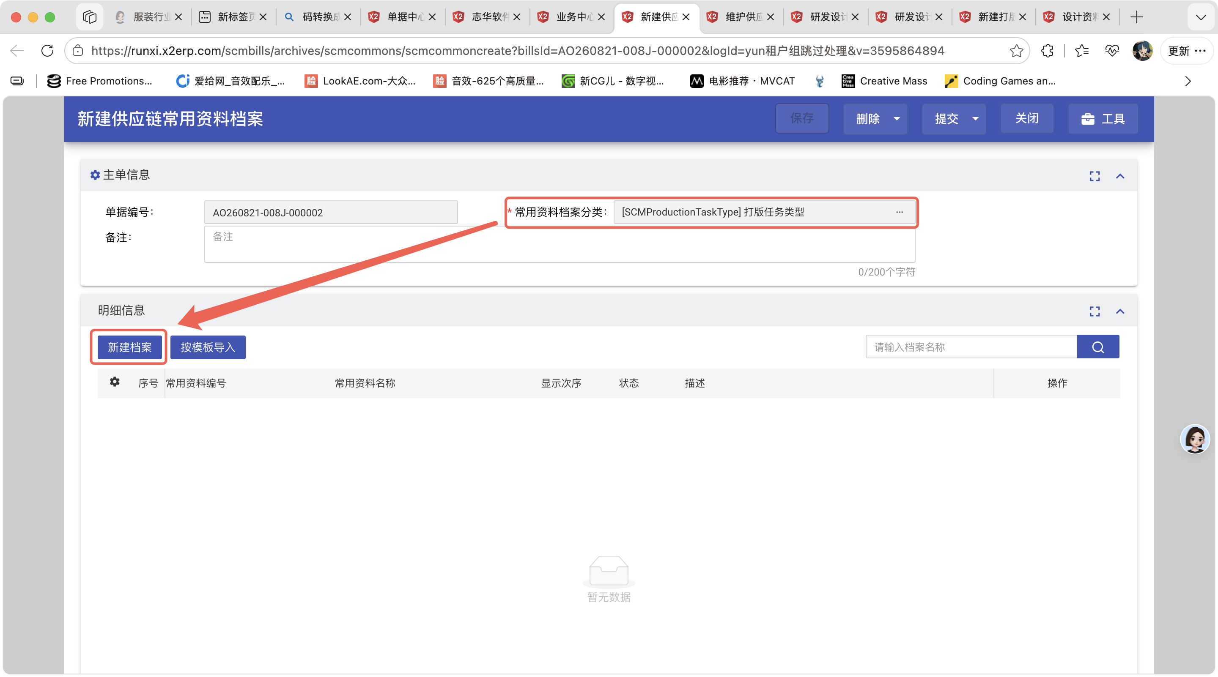
Task: Switch to the 单据中心 tab
Action: (x=402, y=17)
